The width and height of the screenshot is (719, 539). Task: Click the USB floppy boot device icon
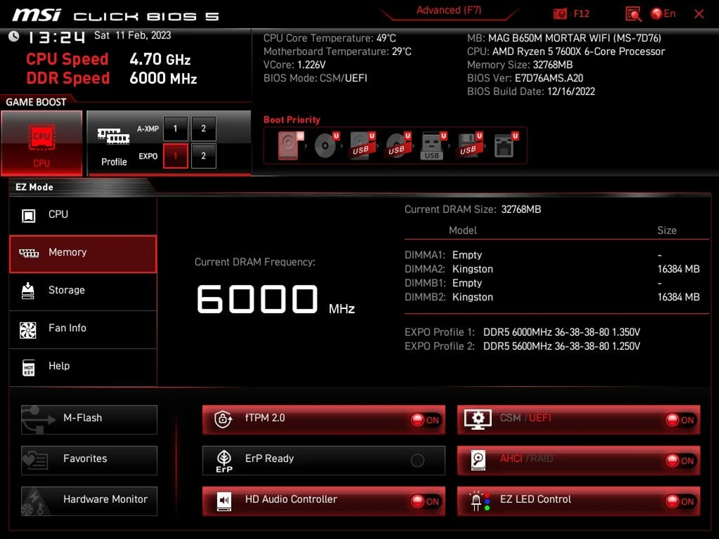[468, 146]
